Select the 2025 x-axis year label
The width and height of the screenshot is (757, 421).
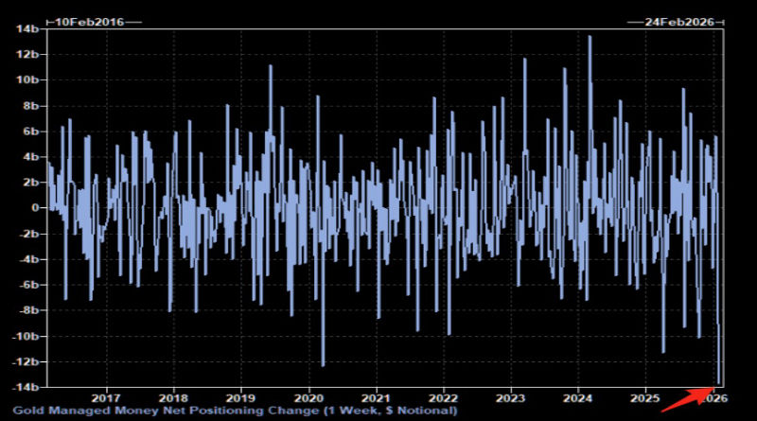coord(645,397)
